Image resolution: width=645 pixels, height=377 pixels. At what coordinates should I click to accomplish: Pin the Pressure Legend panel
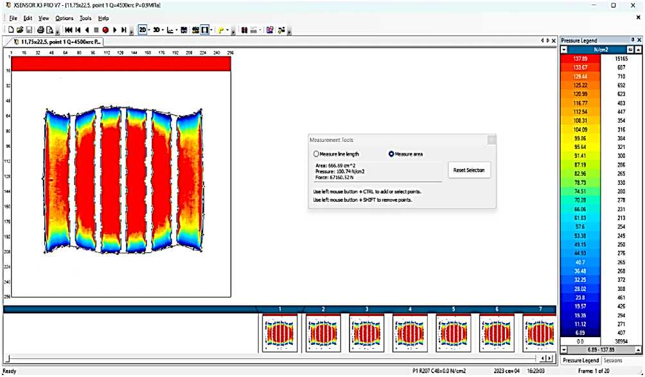point(632,40)
